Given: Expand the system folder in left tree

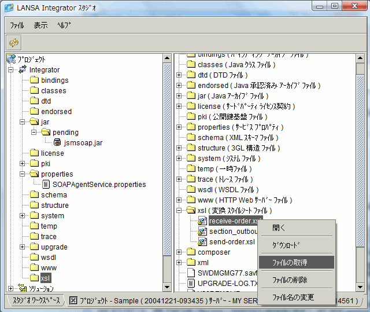Looking at the screenshot, I should [22, 216].
